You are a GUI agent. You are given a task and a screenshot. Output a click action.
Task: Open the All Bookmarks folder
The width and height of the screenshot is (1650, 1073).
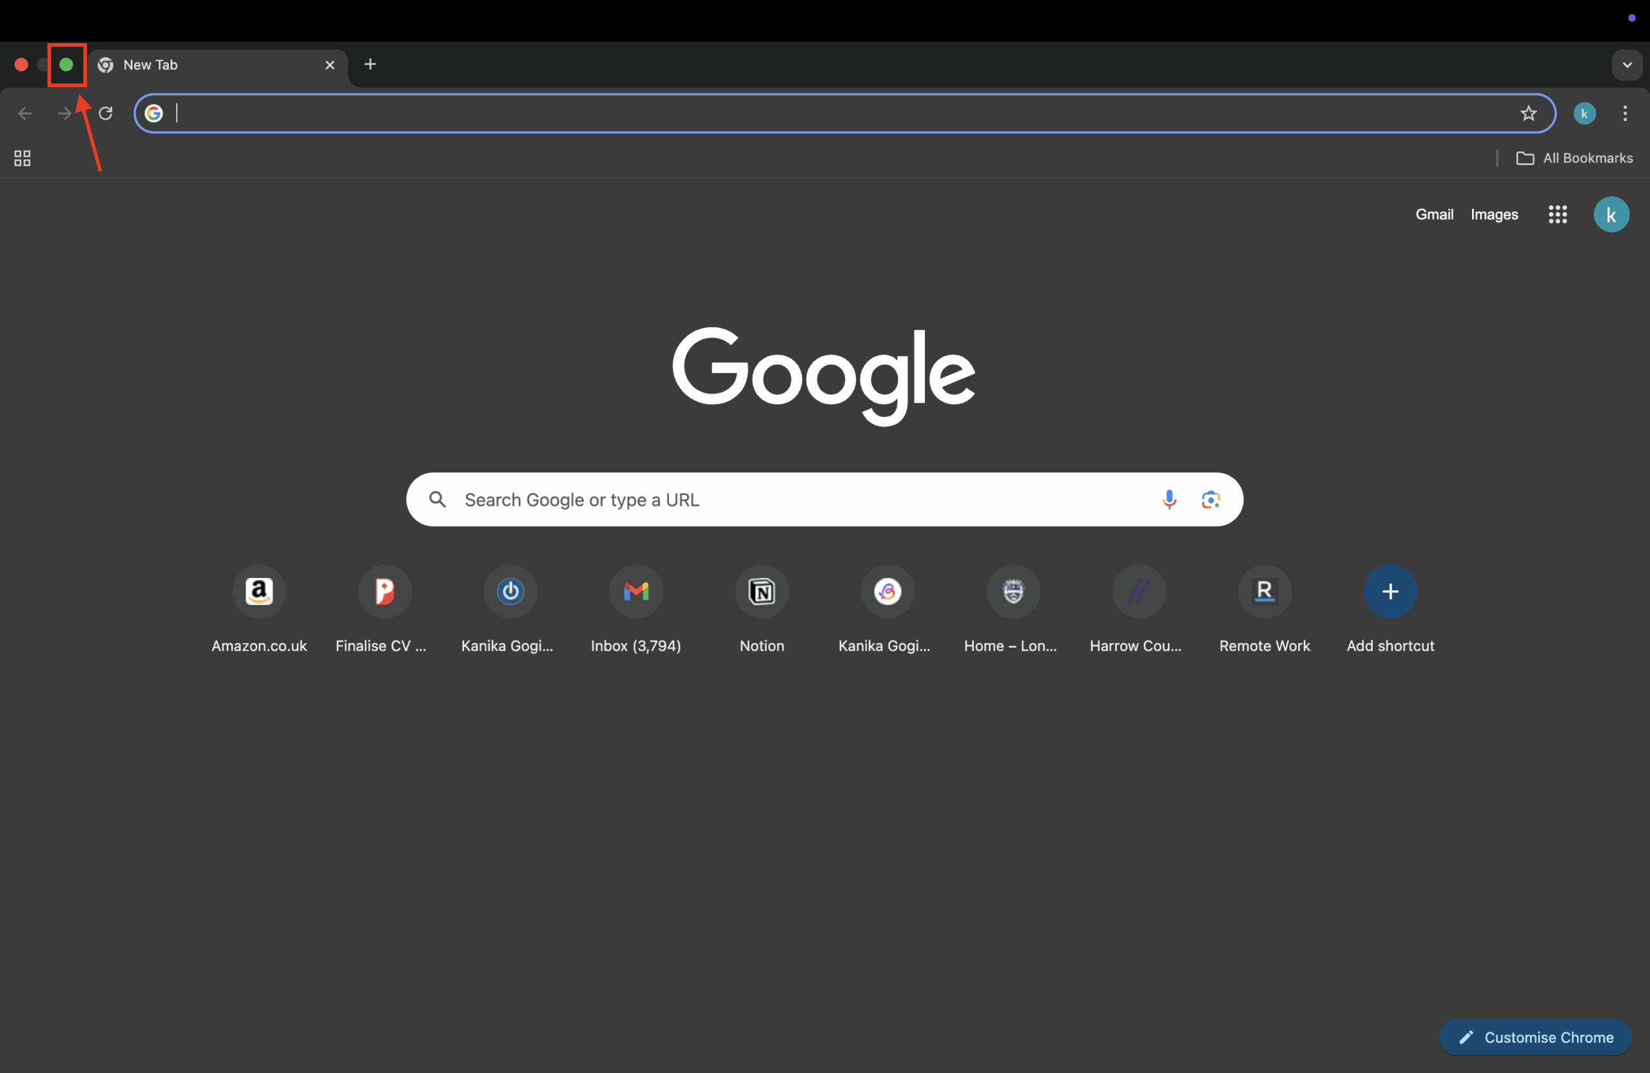(x=1575, y=158)
